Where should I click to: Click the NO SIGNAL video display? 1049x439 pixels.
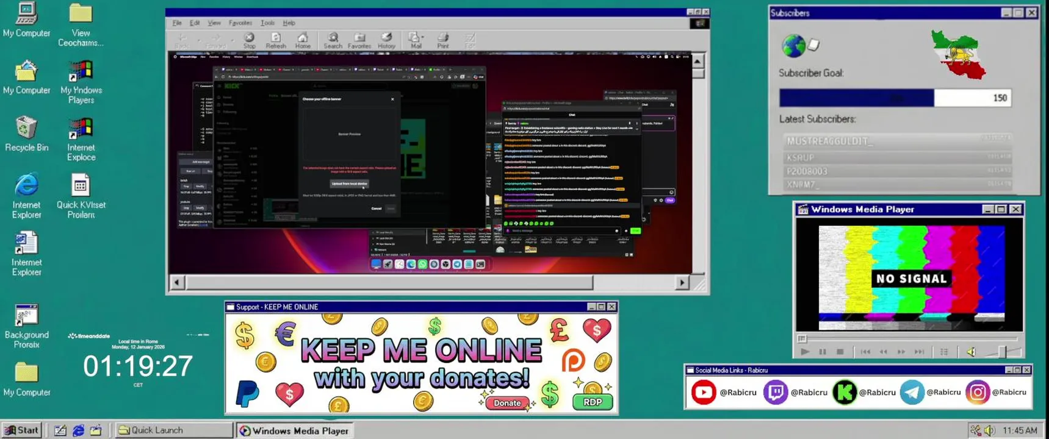click(911, 278)
